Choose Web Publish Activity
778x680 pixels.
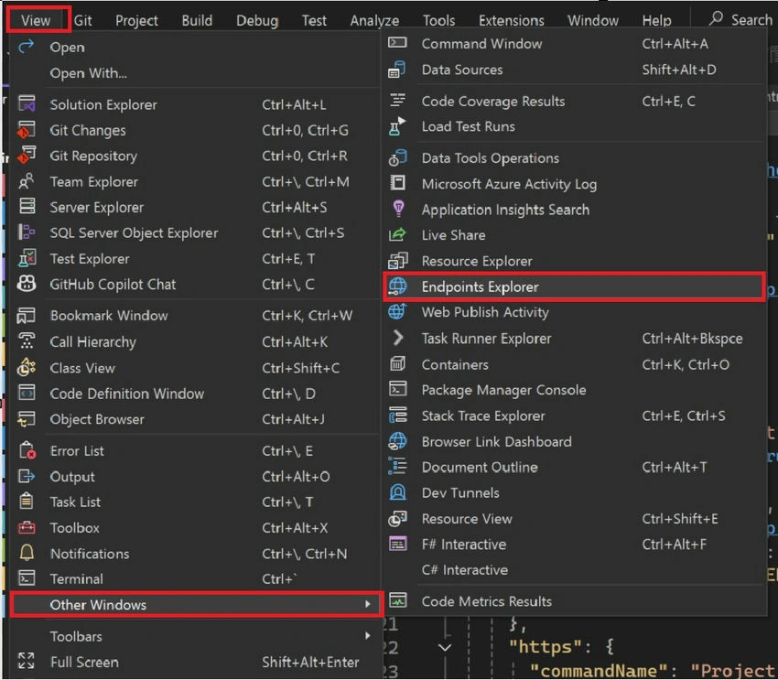pos(574,312)
